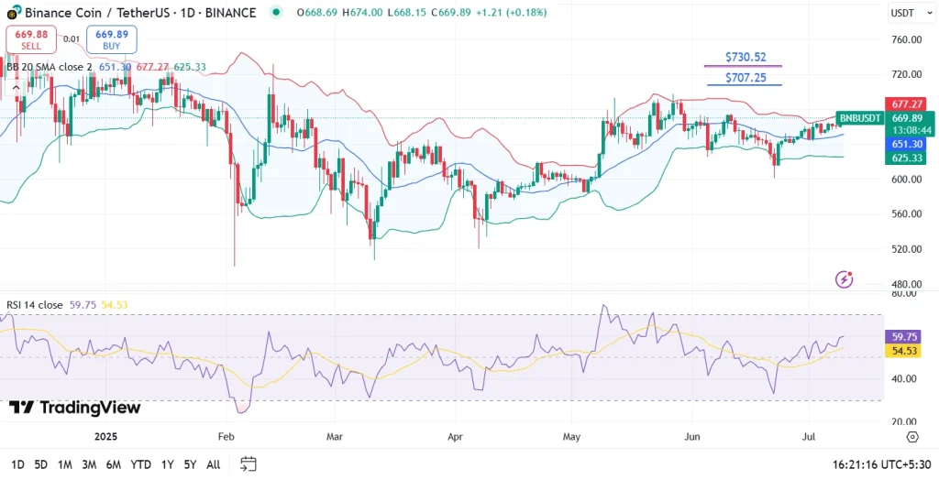Click the BB 20 SMA close 2 legend
This screenshot has height=480, width=939.
tap(50, 67)
